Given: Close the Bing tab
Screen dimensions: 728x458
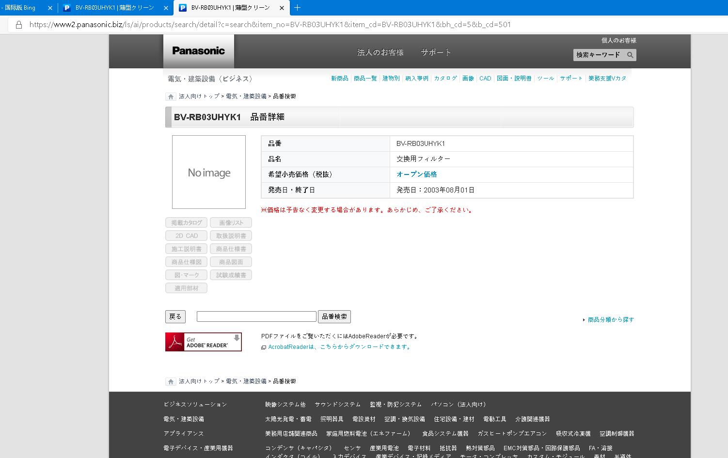Looking at the screenshot, I should pyautogui.click(x=50, y=8).
